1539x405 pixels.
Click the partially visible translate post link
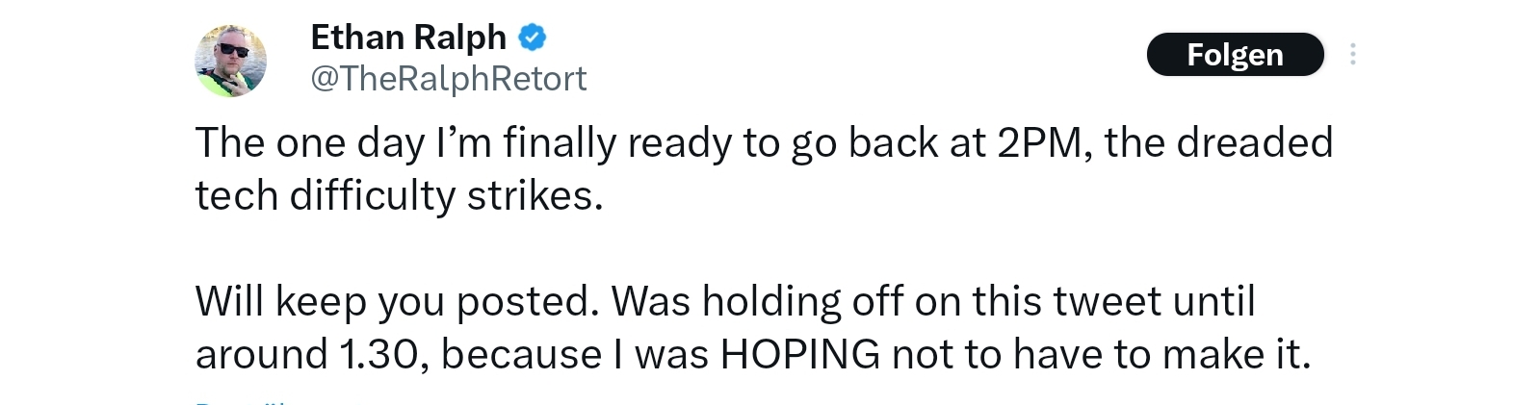(x=241, y=401)
